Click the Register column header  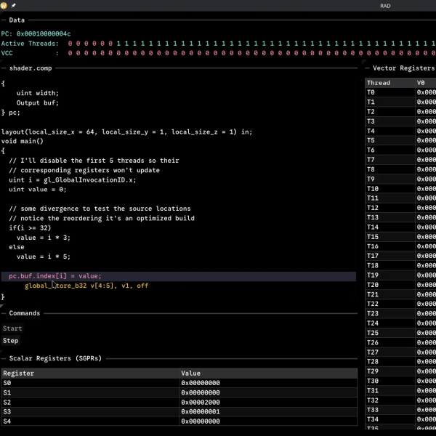click(18, 373)
